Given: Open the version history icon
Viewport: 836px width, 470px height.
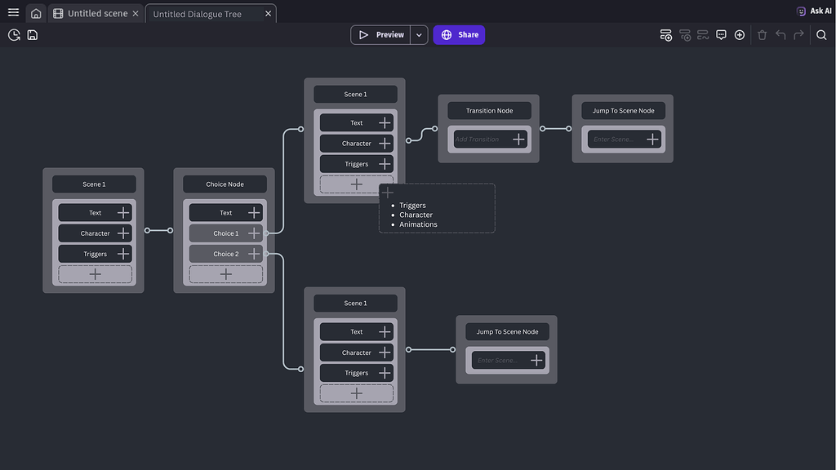Looking at the screenshot, I should coord(13,34).
